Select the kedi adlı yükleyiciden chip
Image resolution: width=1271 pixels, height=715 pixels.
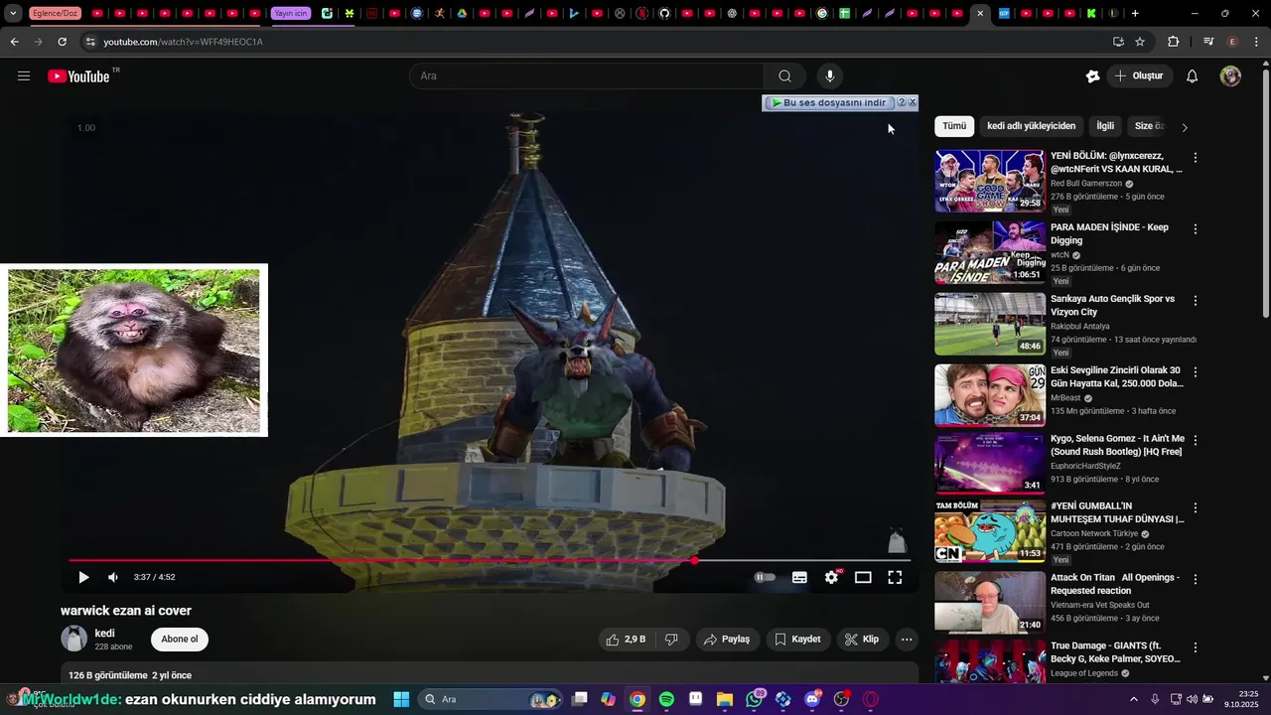point(1031,126)
